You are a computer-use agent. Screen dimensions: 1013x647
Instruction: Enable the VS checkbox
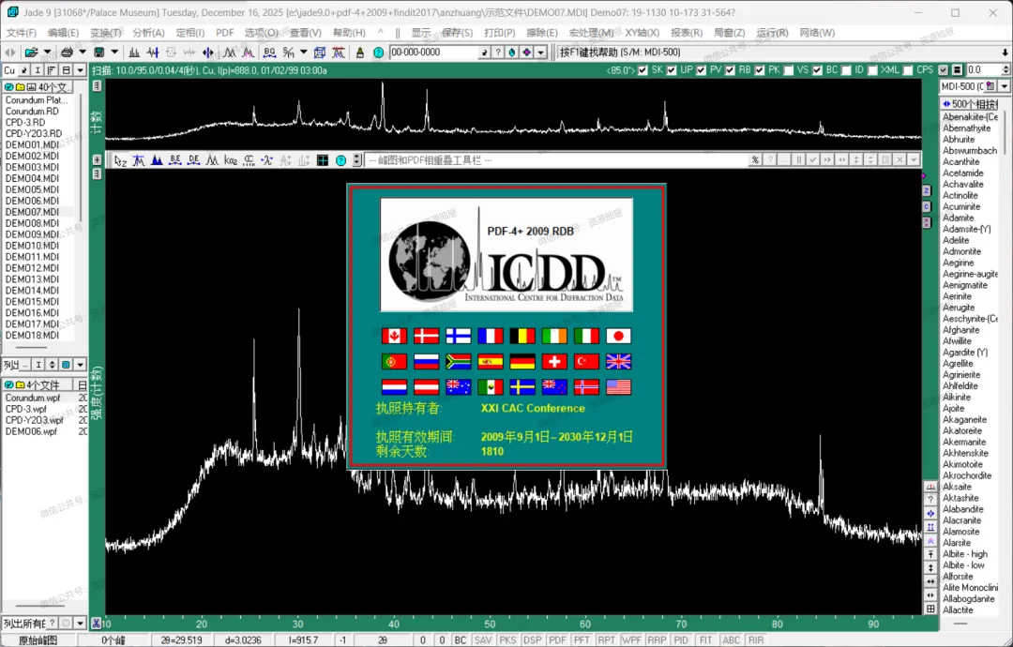[789, 69]
